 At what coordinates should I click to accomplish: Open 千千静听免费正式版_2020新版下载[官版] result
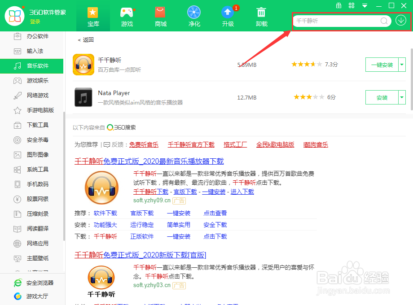[x=140, y=255]
